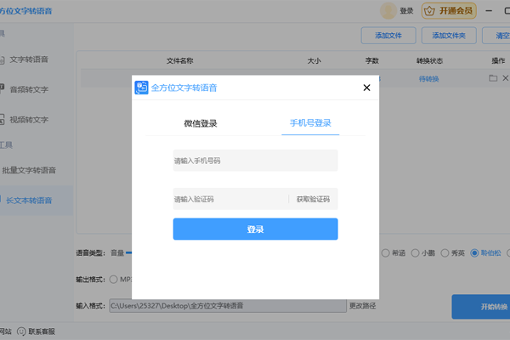Minimize the application window
The image size is (510, 340).
pyautogui.click(x=489, y=11)
